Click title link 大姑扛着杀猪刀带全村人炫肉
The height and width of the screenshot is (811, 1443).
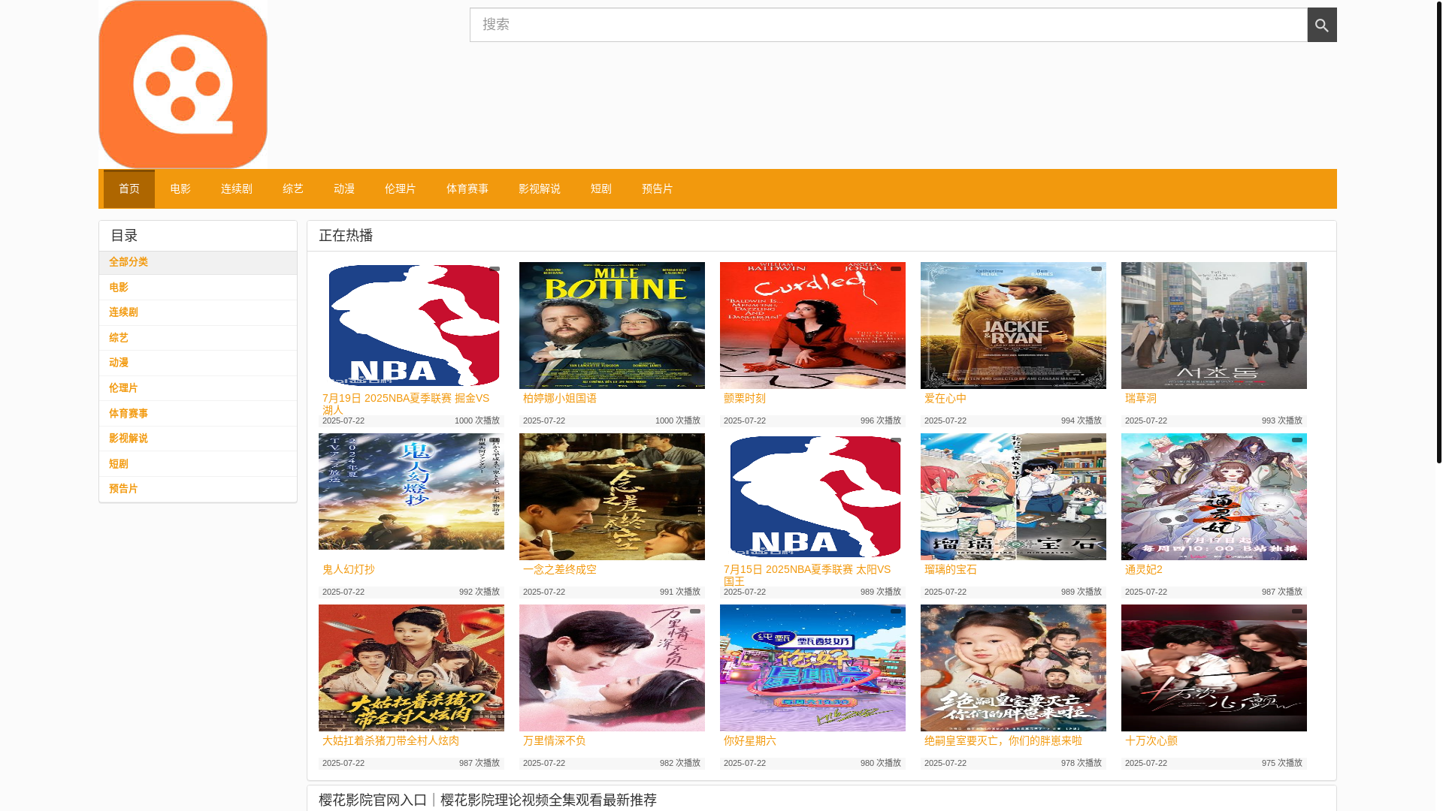point(391,740)
